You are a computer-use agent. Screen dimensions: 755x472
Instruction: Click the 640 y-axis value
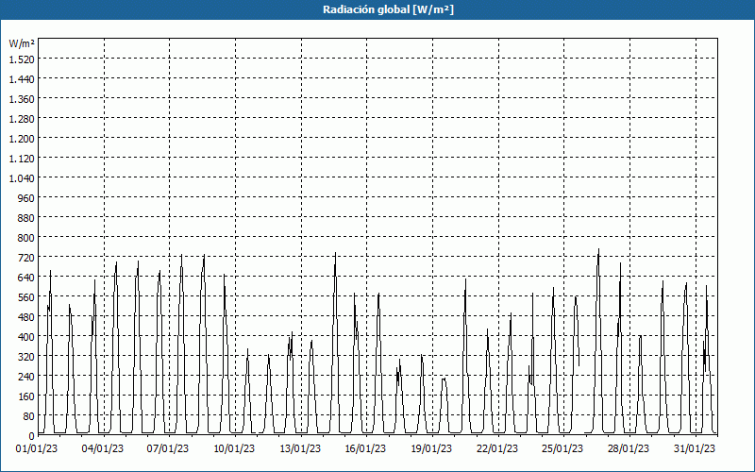26,277
